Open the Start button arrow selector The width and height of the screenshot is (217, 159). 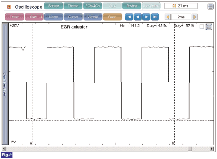tap(41, 17)
